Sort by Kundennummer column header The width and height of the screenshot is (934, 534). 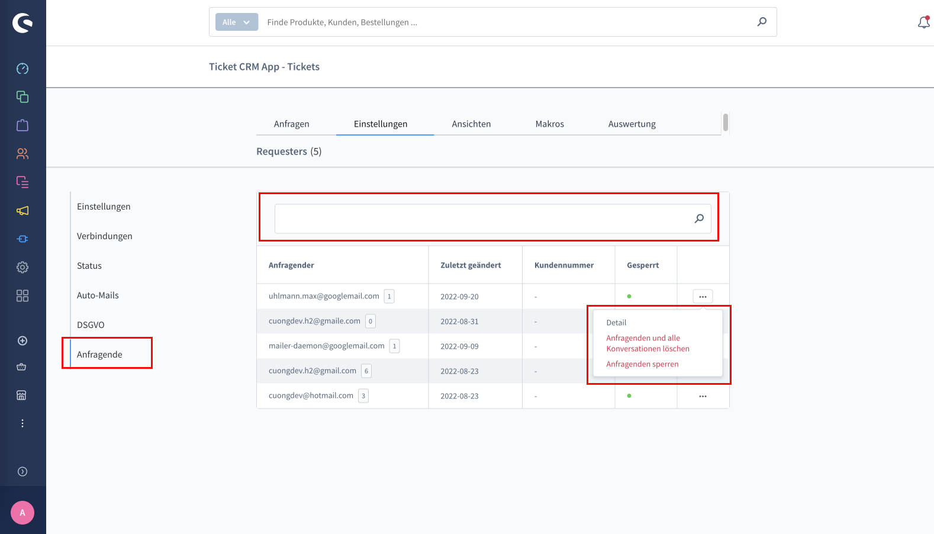(564, 265)
